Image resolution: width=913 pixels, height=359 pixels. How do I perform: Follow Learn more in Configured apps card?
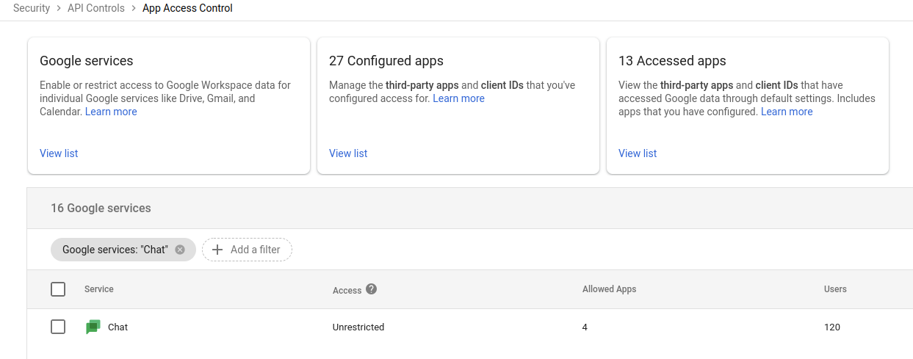[x=458, y=98]
